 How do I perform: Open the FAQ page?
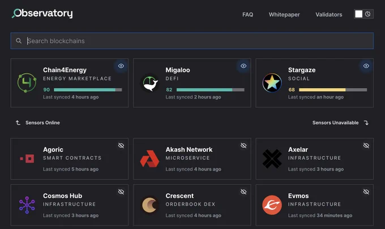click(247, 15)
